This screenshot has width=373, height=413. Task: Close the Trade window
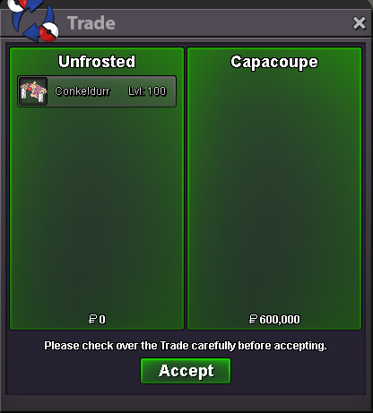point(360,23)
